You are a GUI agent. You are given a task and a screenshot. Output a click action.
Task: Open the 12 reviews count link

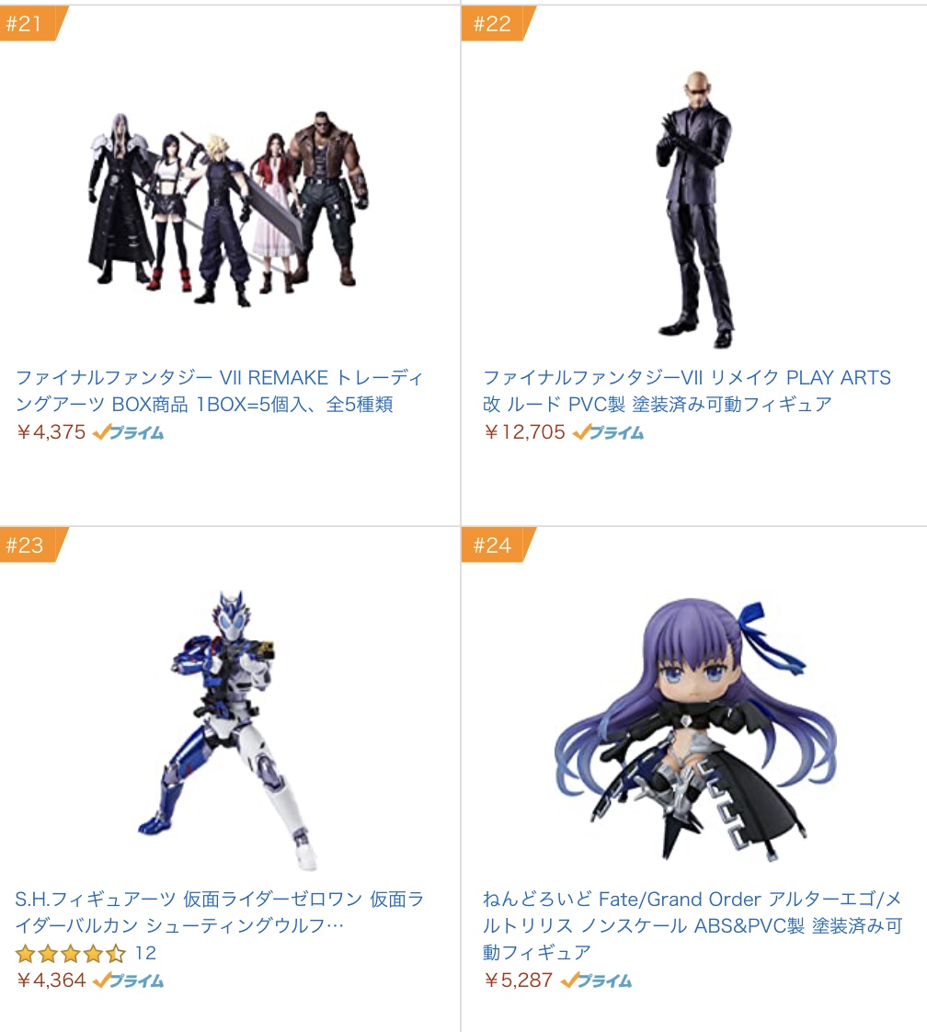pos(145,953)
